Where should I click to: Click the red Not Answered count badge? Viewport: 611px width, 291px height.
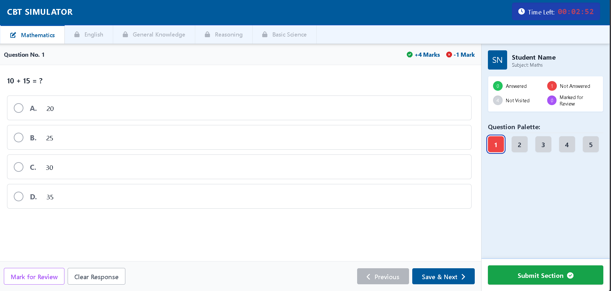[552, 86]
